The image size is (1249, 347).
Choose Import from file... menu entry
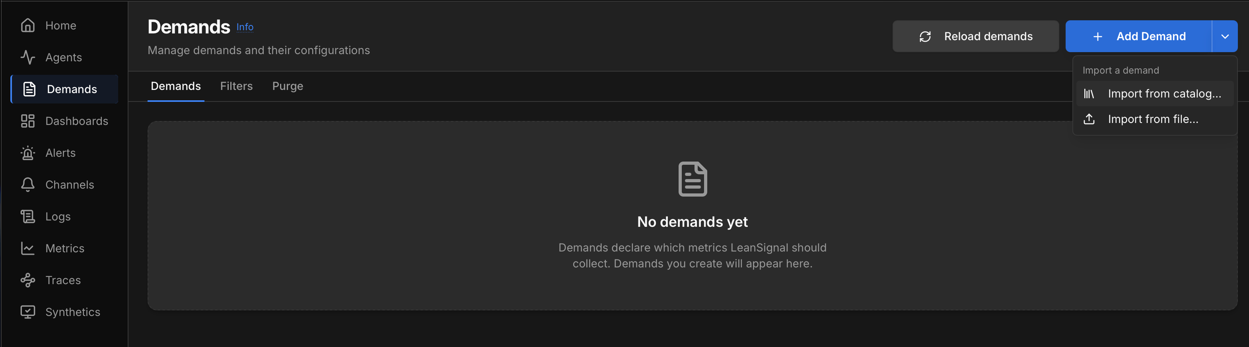pyautogui.click(x=1155, y=119)
